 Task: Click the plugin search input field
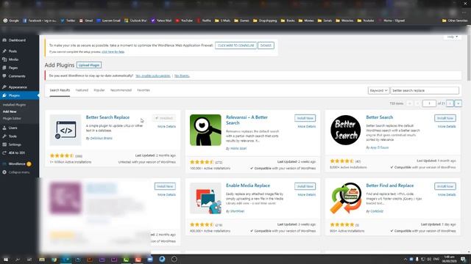425,90
